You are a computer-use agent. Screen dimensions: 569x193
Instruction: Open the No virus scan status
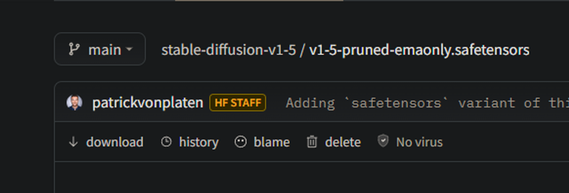click(x=419, y=142)
